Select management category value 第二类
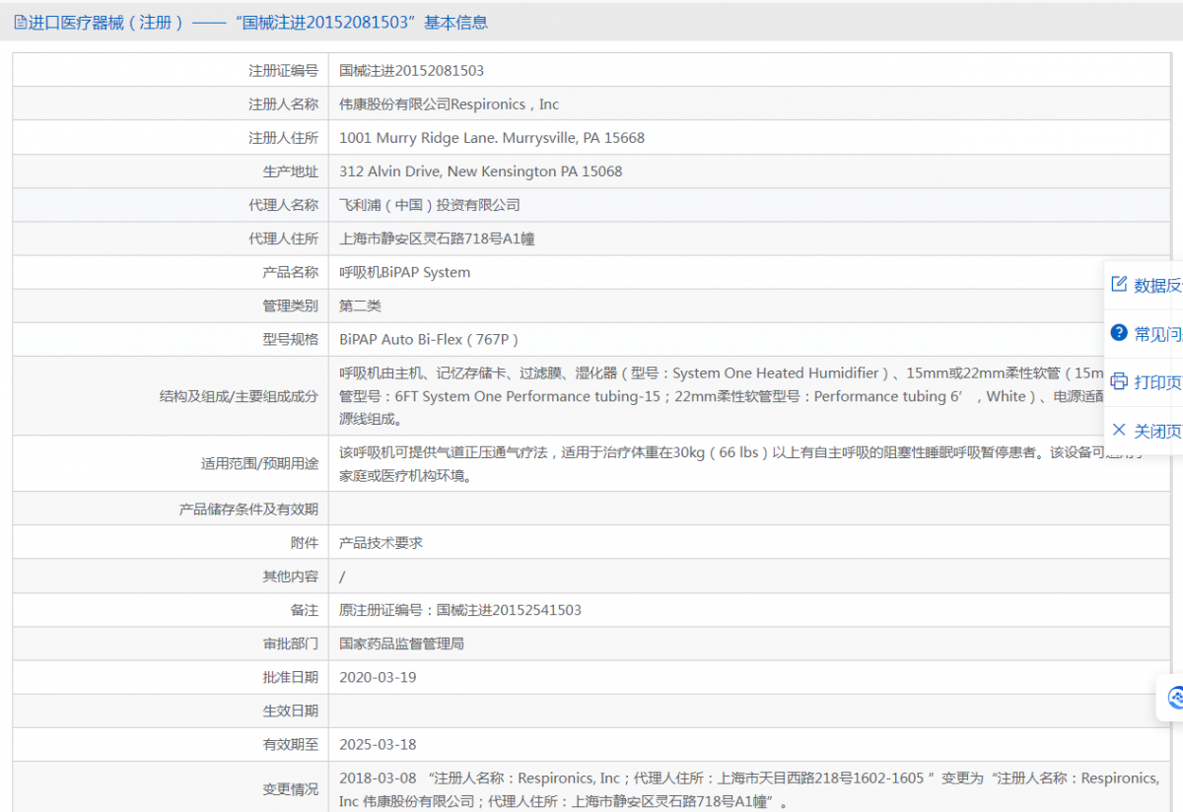The height and width of the screenshot is (812, 1183). pos(360,305)
